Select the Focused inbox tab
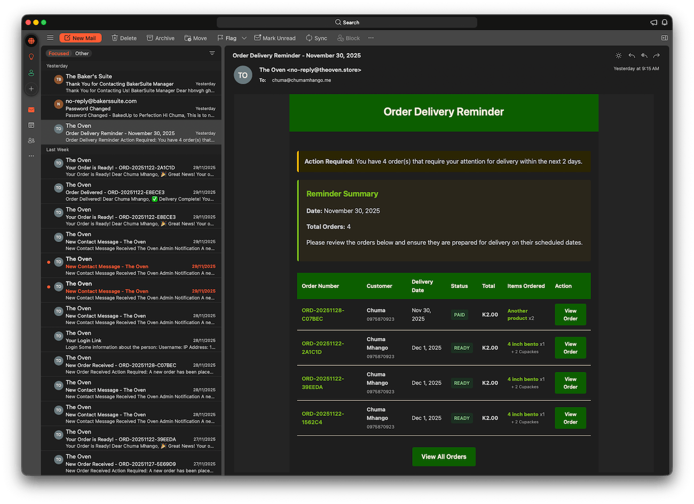The image size is (694, 504). [59, 53]
